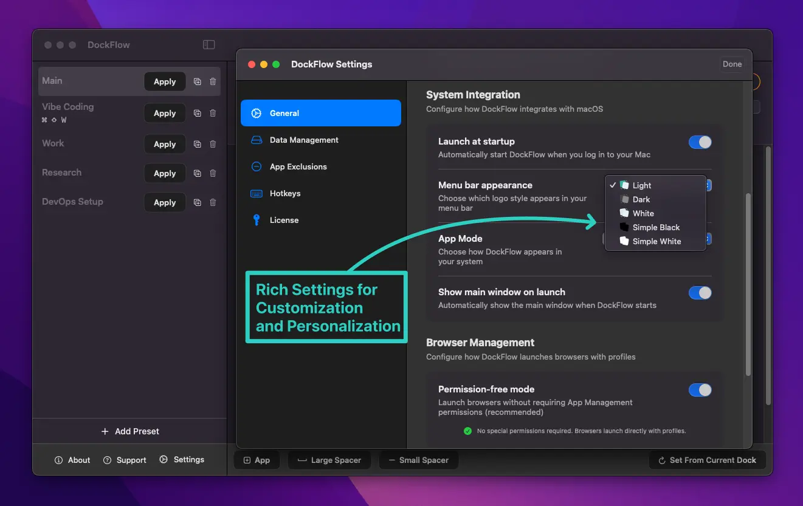The height and width of the screenshot is (506, 803).
Task: Click the green checkmark permission status icon
Action: click(x=467, y=431)
